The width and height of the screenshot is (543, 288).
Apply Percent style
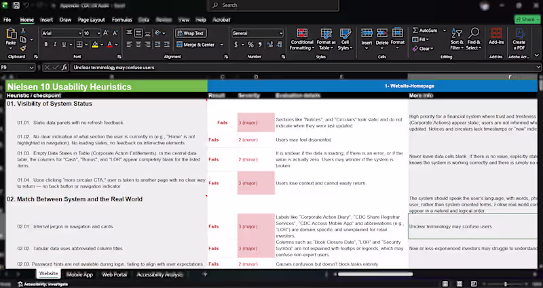coord(250,45)
